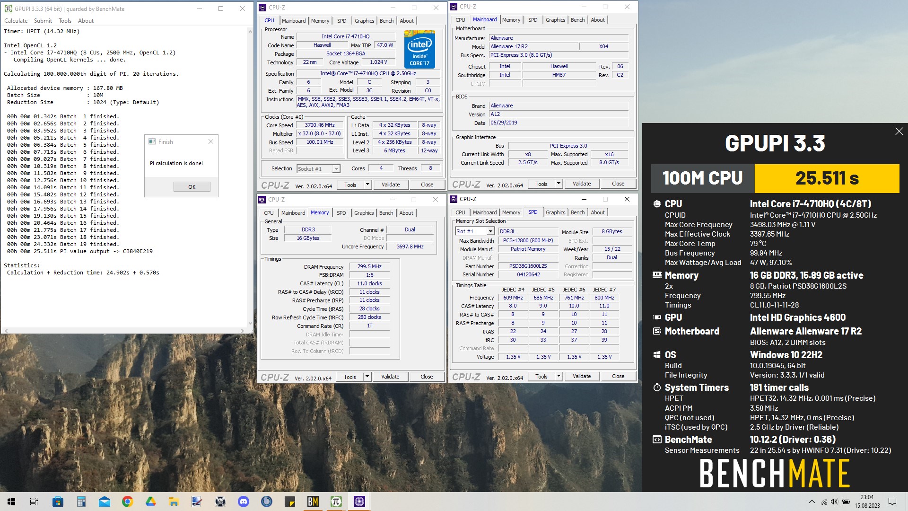Screen dimensions: 908x511
Task: Switch to SPD tab in CPU-Z Memory window
Action: (341, 213)
